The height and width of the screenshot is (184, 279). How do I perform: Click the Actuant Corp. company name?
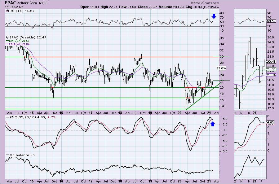pos(28,3)
